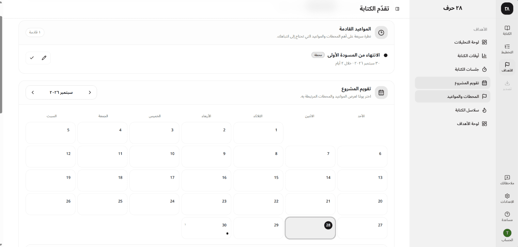Select تقويم المشروع in the sidebar
The width and height of the screenshot is (518, 247).
click(x=453, y=83)
